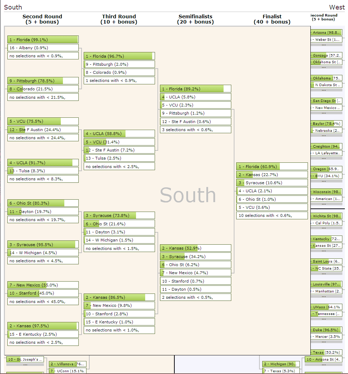Click the Kansas (22.7%) finalist bar
Image resolution: width=348 pixels, height=374 pixels.
[x=272, y=175]
